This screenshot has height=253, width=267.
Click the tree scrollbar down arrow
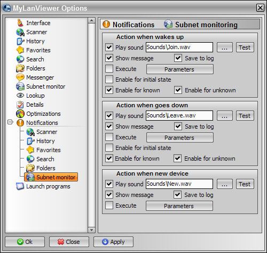point(91,230)
